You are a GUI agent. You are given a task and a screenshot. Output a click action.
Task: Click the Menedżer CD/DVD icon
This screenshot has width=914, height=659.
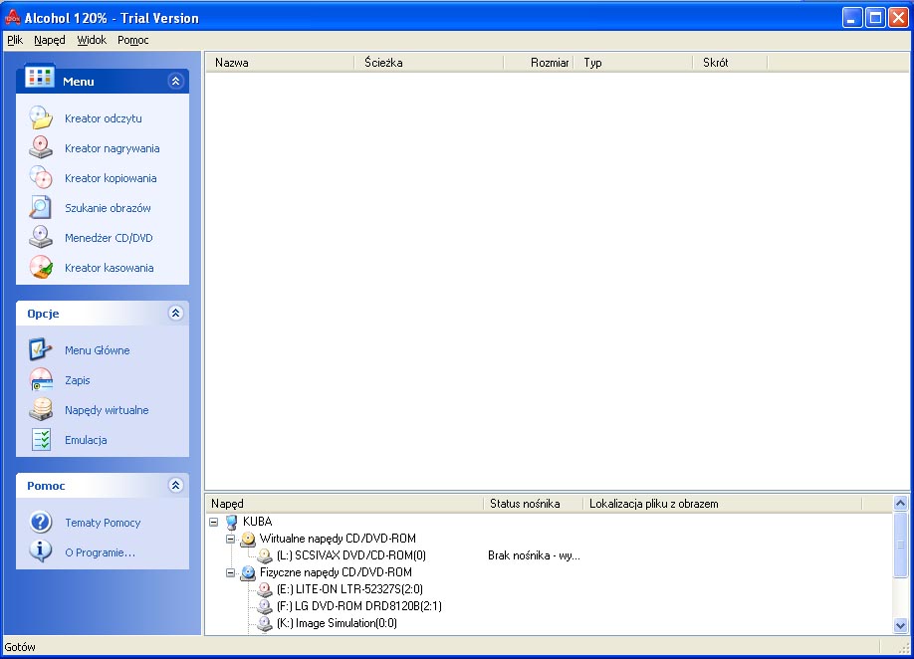pyautogui.click(x=41, y=237)
